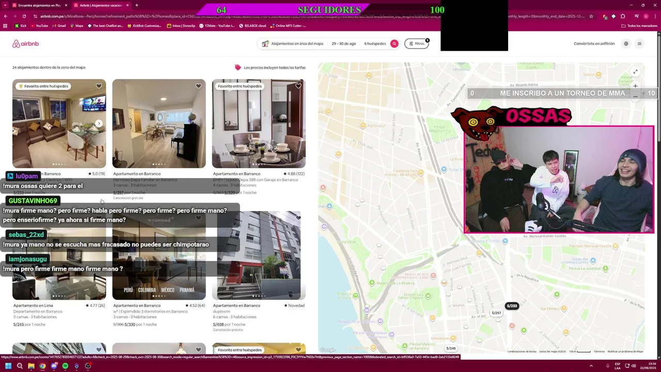Click Conviértete en anfitrión link

tap(594, 43)
